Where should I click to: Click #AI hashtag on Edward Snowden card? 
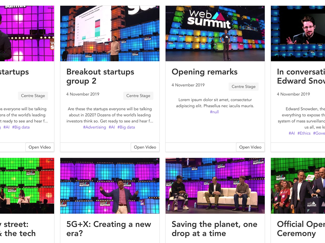[x=292, y=133]
